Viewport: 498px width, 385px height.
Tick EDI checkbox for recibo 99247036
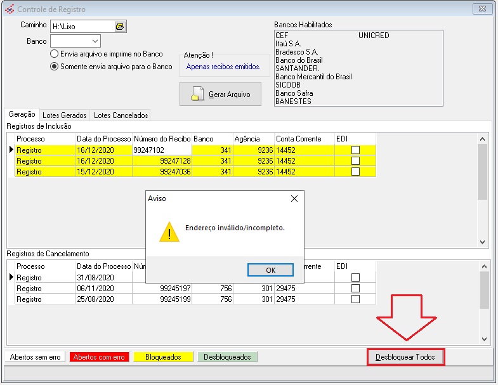[355, 171]
